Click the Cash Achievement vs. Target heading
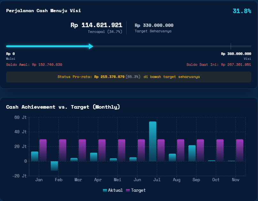The image size is (258, 201). tap(63, 107)
